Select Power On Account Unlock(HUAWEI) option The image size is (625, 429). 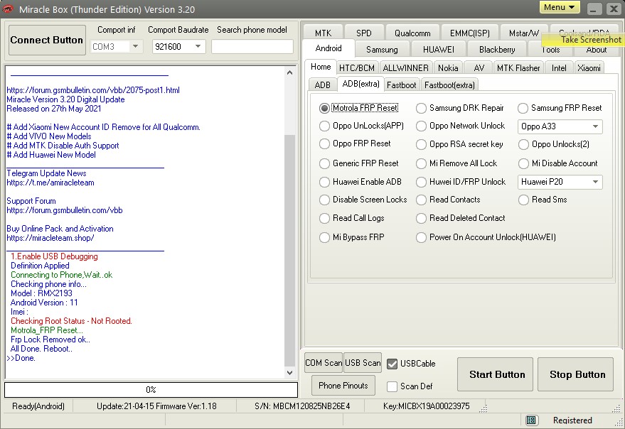421,237
